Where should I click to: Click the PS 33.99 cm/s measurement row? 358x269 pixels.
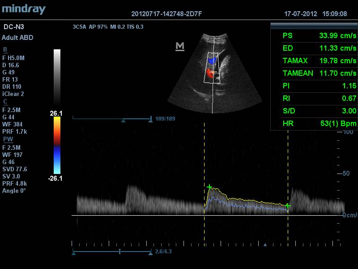pyautogui.click(x=319, y=36)
